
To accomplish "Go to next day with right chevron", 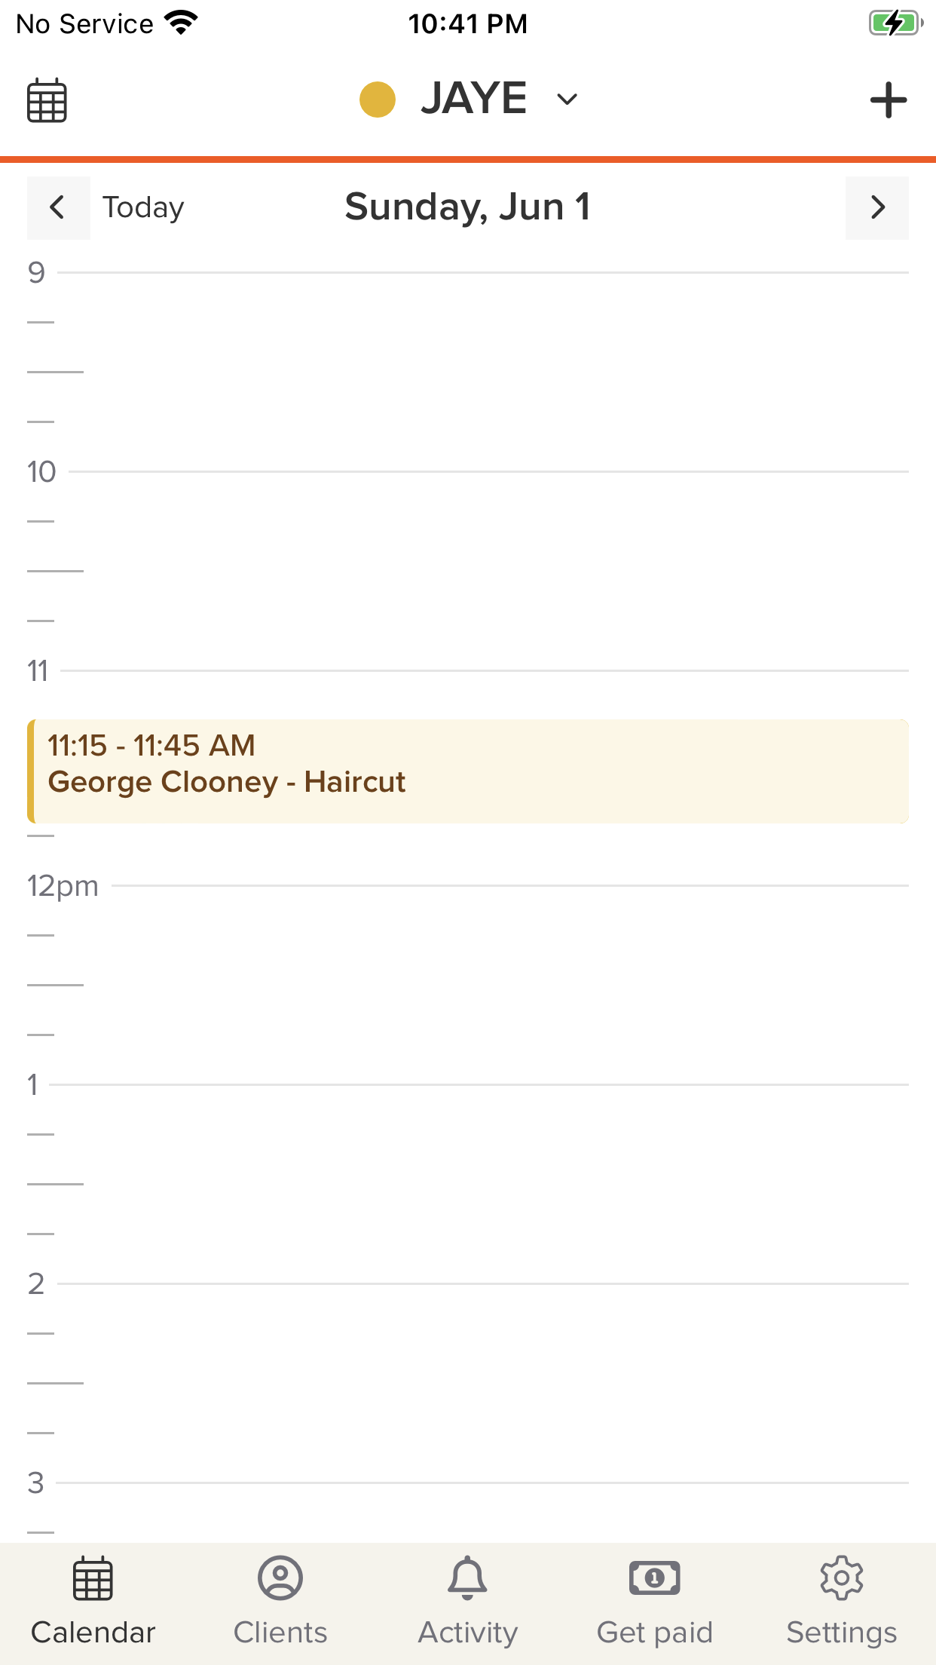I will 877,207.
